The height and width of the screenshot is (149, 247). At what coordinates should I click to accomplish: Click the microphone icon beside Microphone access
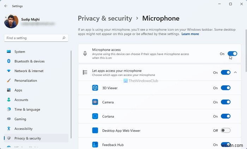tap(85, 54)
